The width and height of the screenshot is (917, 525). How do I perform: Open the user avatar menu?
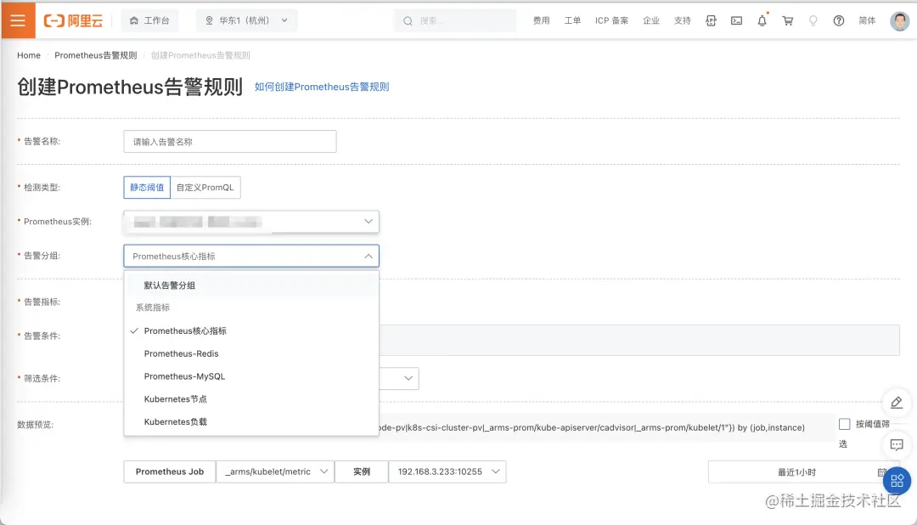point(899,21)
